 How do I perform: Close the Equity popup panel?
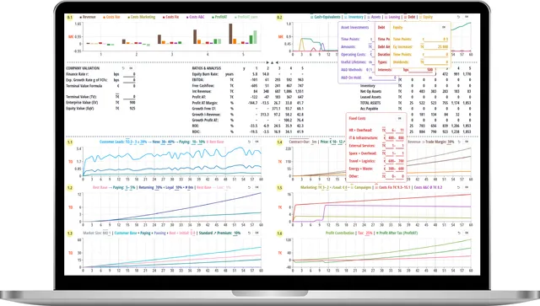pyautogui.click(x=444, y=27)
